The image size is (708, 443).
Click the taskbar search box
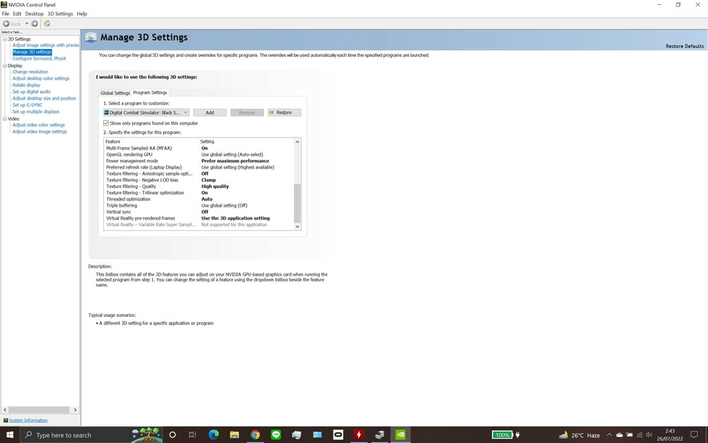coord(92,435)
